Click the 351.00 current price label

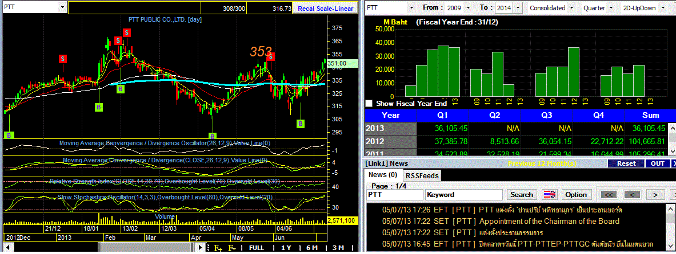click(x=343, y=63)
